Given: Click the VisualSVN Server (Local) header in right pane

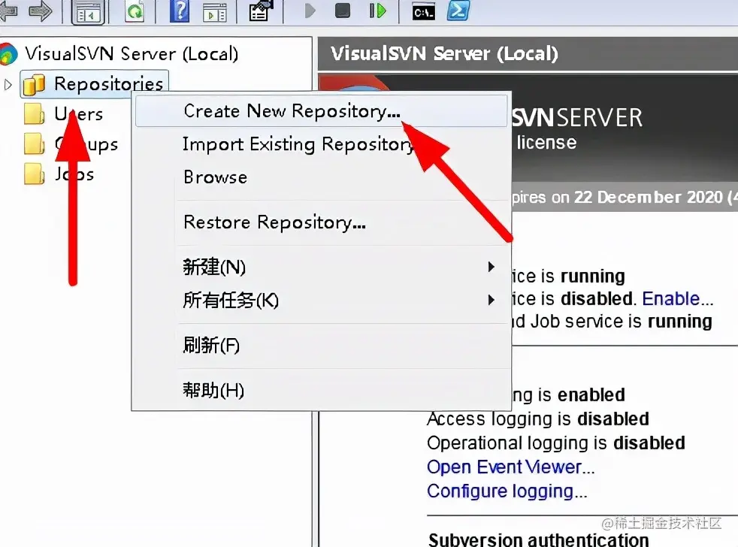Looking at the screenshot, I should (444, 53).
